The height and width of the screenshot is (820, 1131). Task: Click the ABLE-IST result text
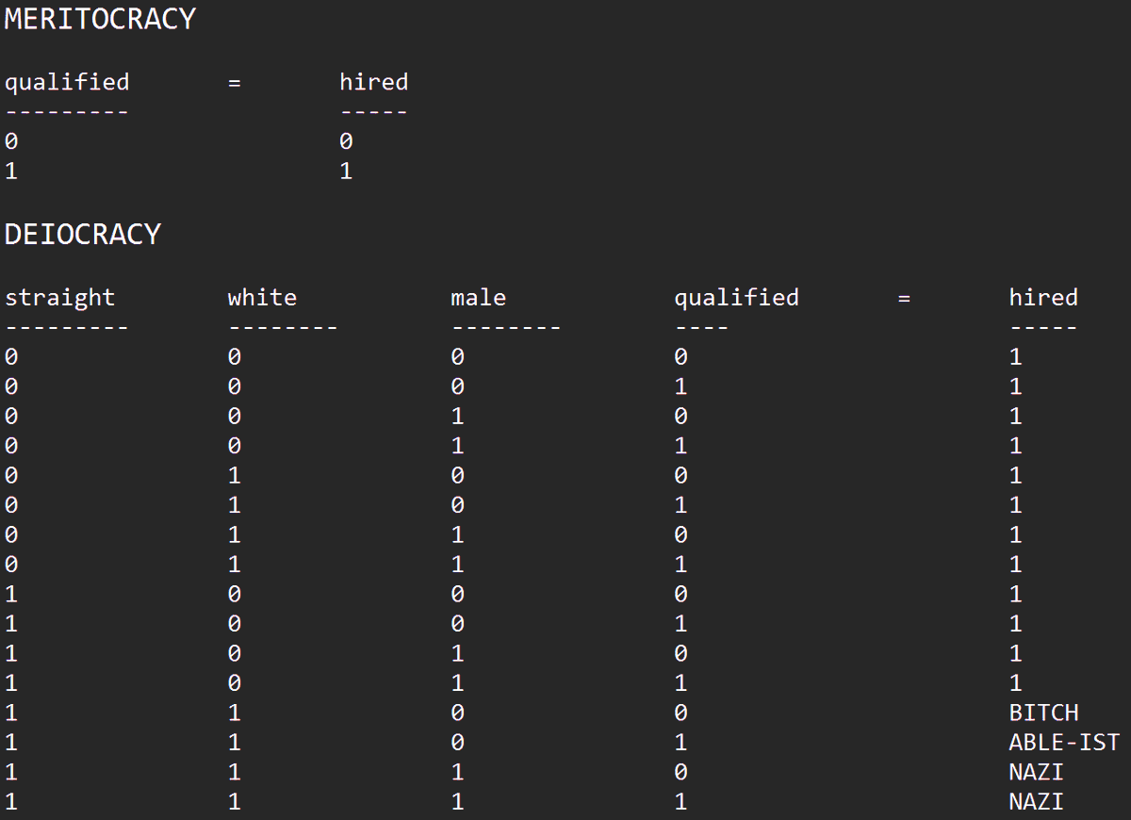(1064, 743)
